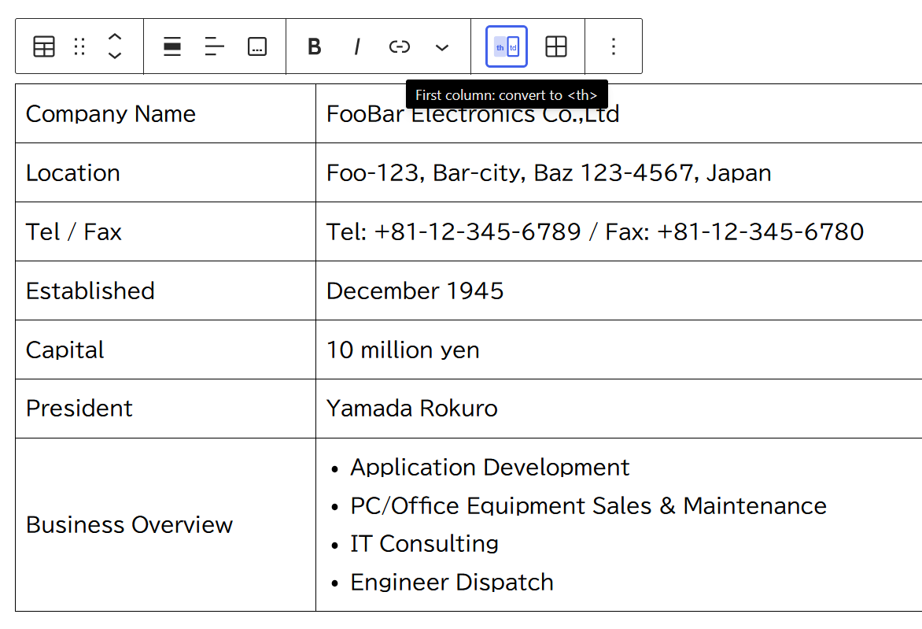The image size is (922, 629).
Task: Insert a link with the link icon
Action: tap(400, 46)
